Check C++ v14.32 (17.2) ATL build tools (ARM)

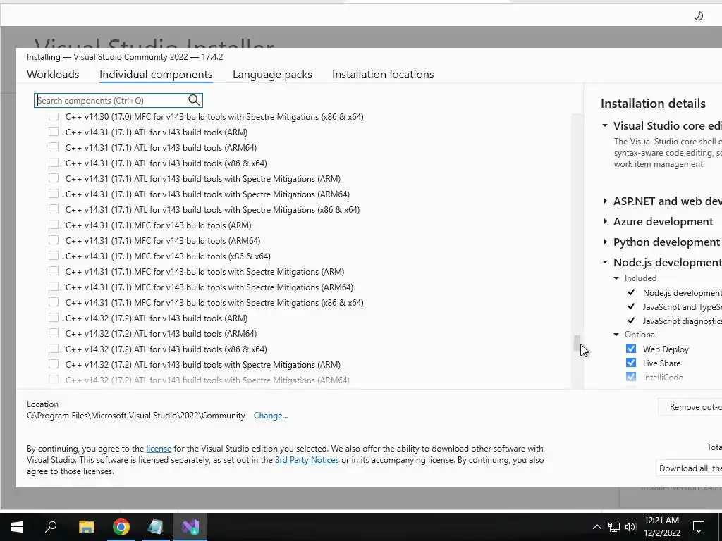coord(54,318)
